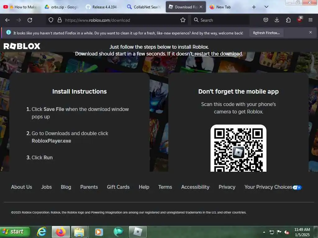The image size is (318, 238).
Task: Click the RobloxPlayer.exe text
Action: pos(51,141)
